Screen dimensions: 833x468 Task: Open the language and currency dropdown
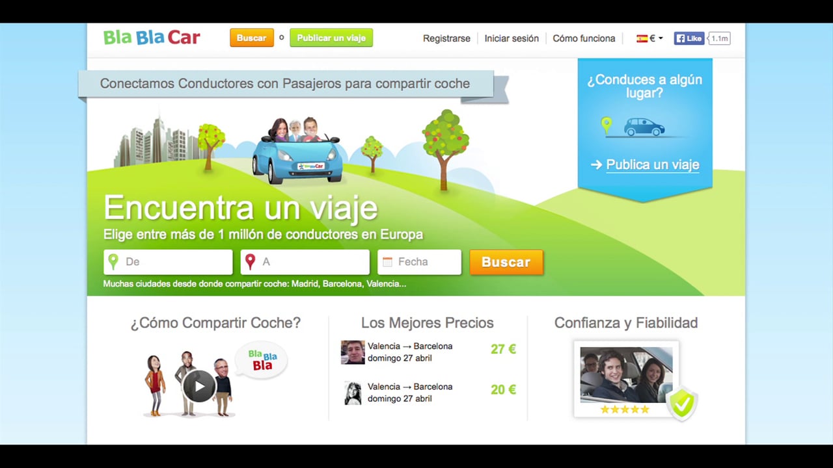click(649, 38)
